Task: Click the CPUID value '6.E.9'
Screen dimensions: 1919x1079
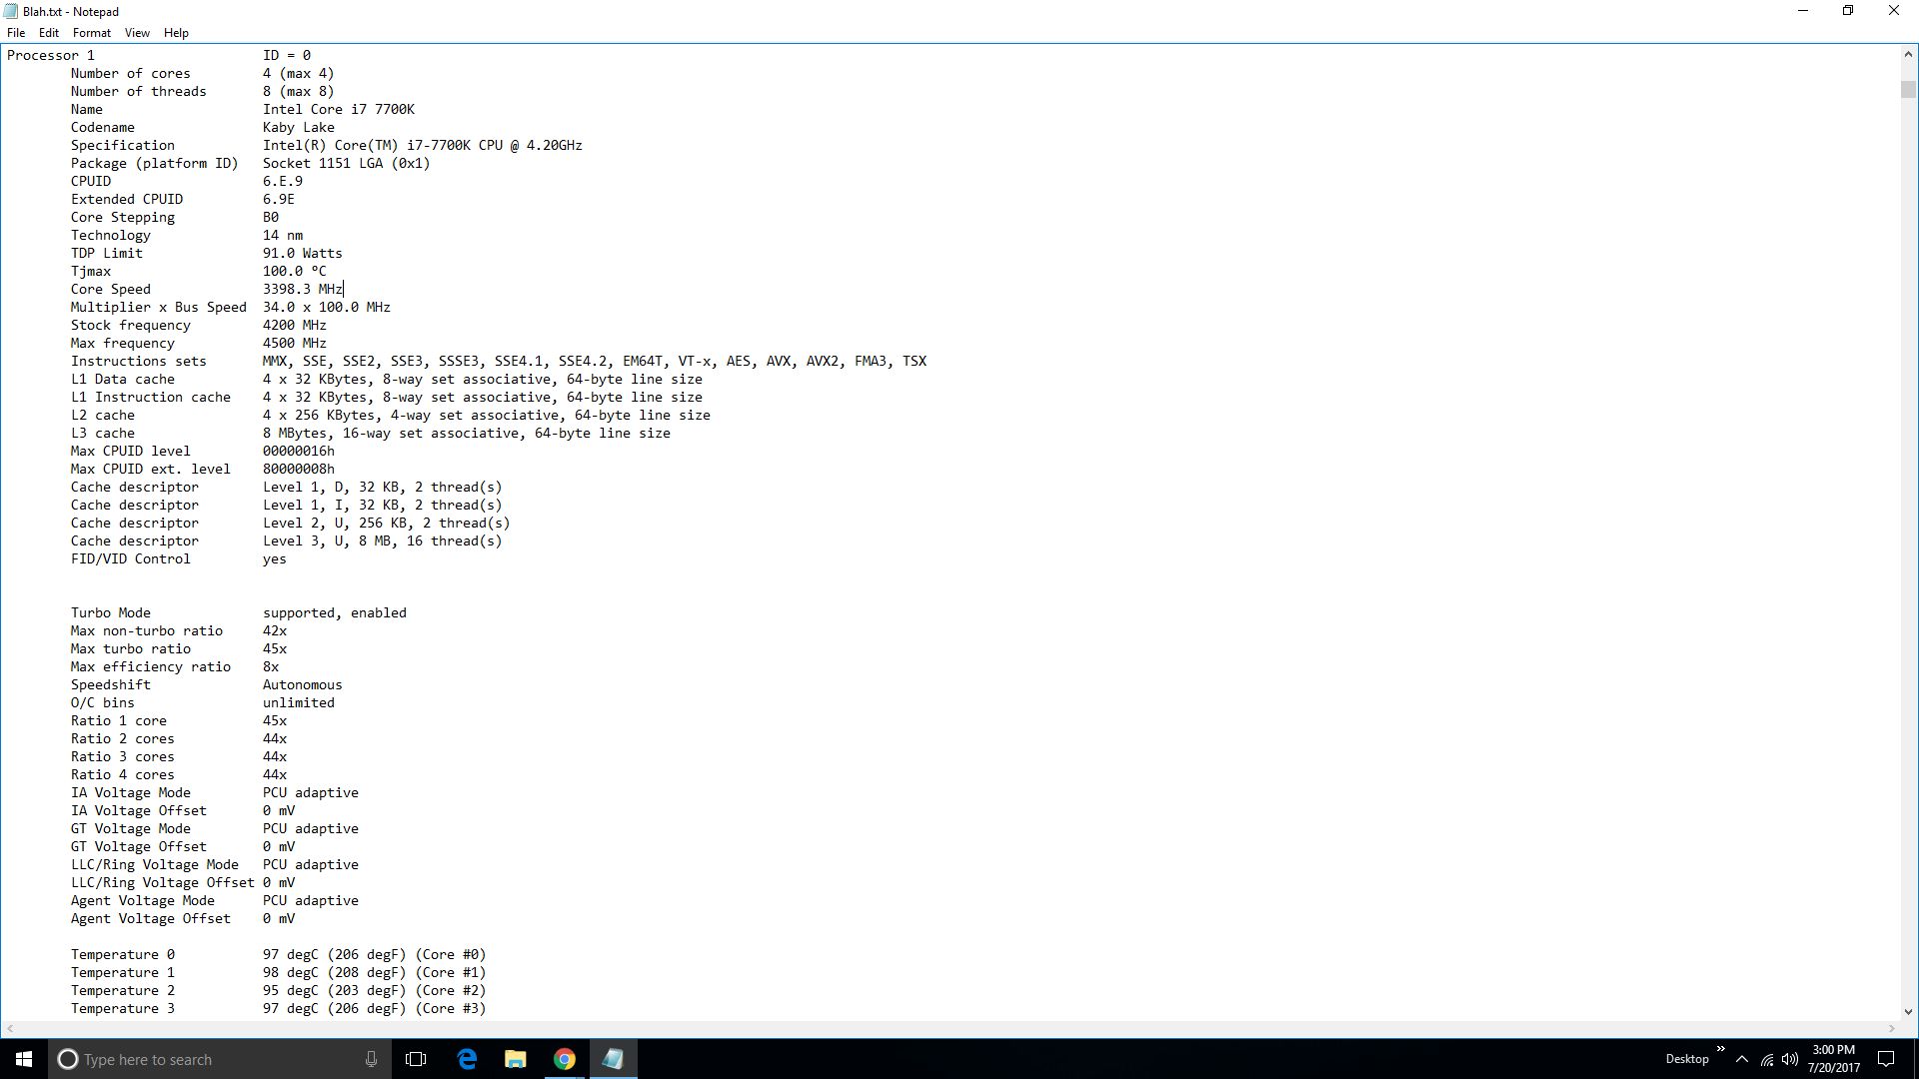Action: pos(283,181)
